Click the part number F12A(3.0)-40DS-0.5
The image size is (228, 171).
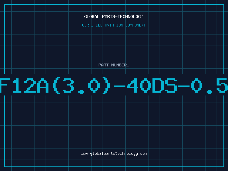[114, 85]
